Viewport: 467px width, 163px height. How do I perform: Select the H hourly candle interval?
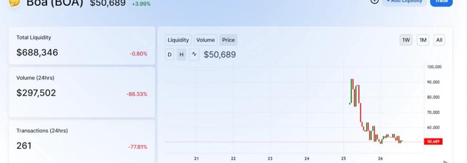pos(181,54)
